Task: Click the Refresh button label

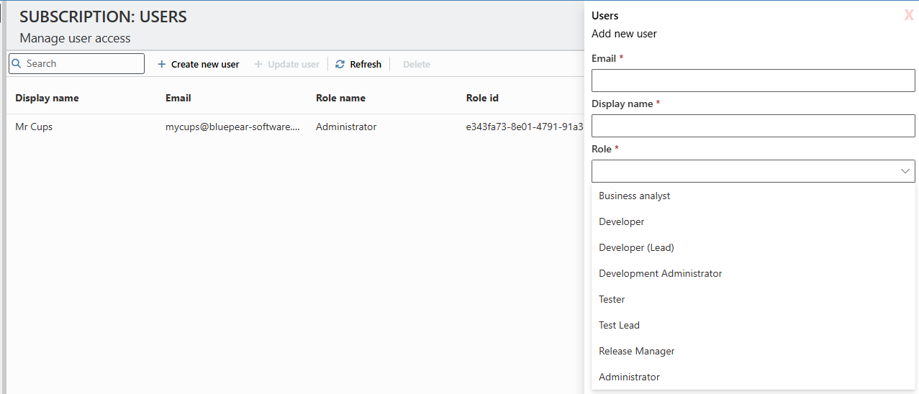Action: 366,65
